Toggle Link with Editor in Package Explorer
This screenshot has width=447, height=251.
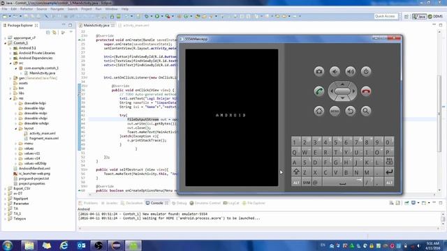coord(54,33)
